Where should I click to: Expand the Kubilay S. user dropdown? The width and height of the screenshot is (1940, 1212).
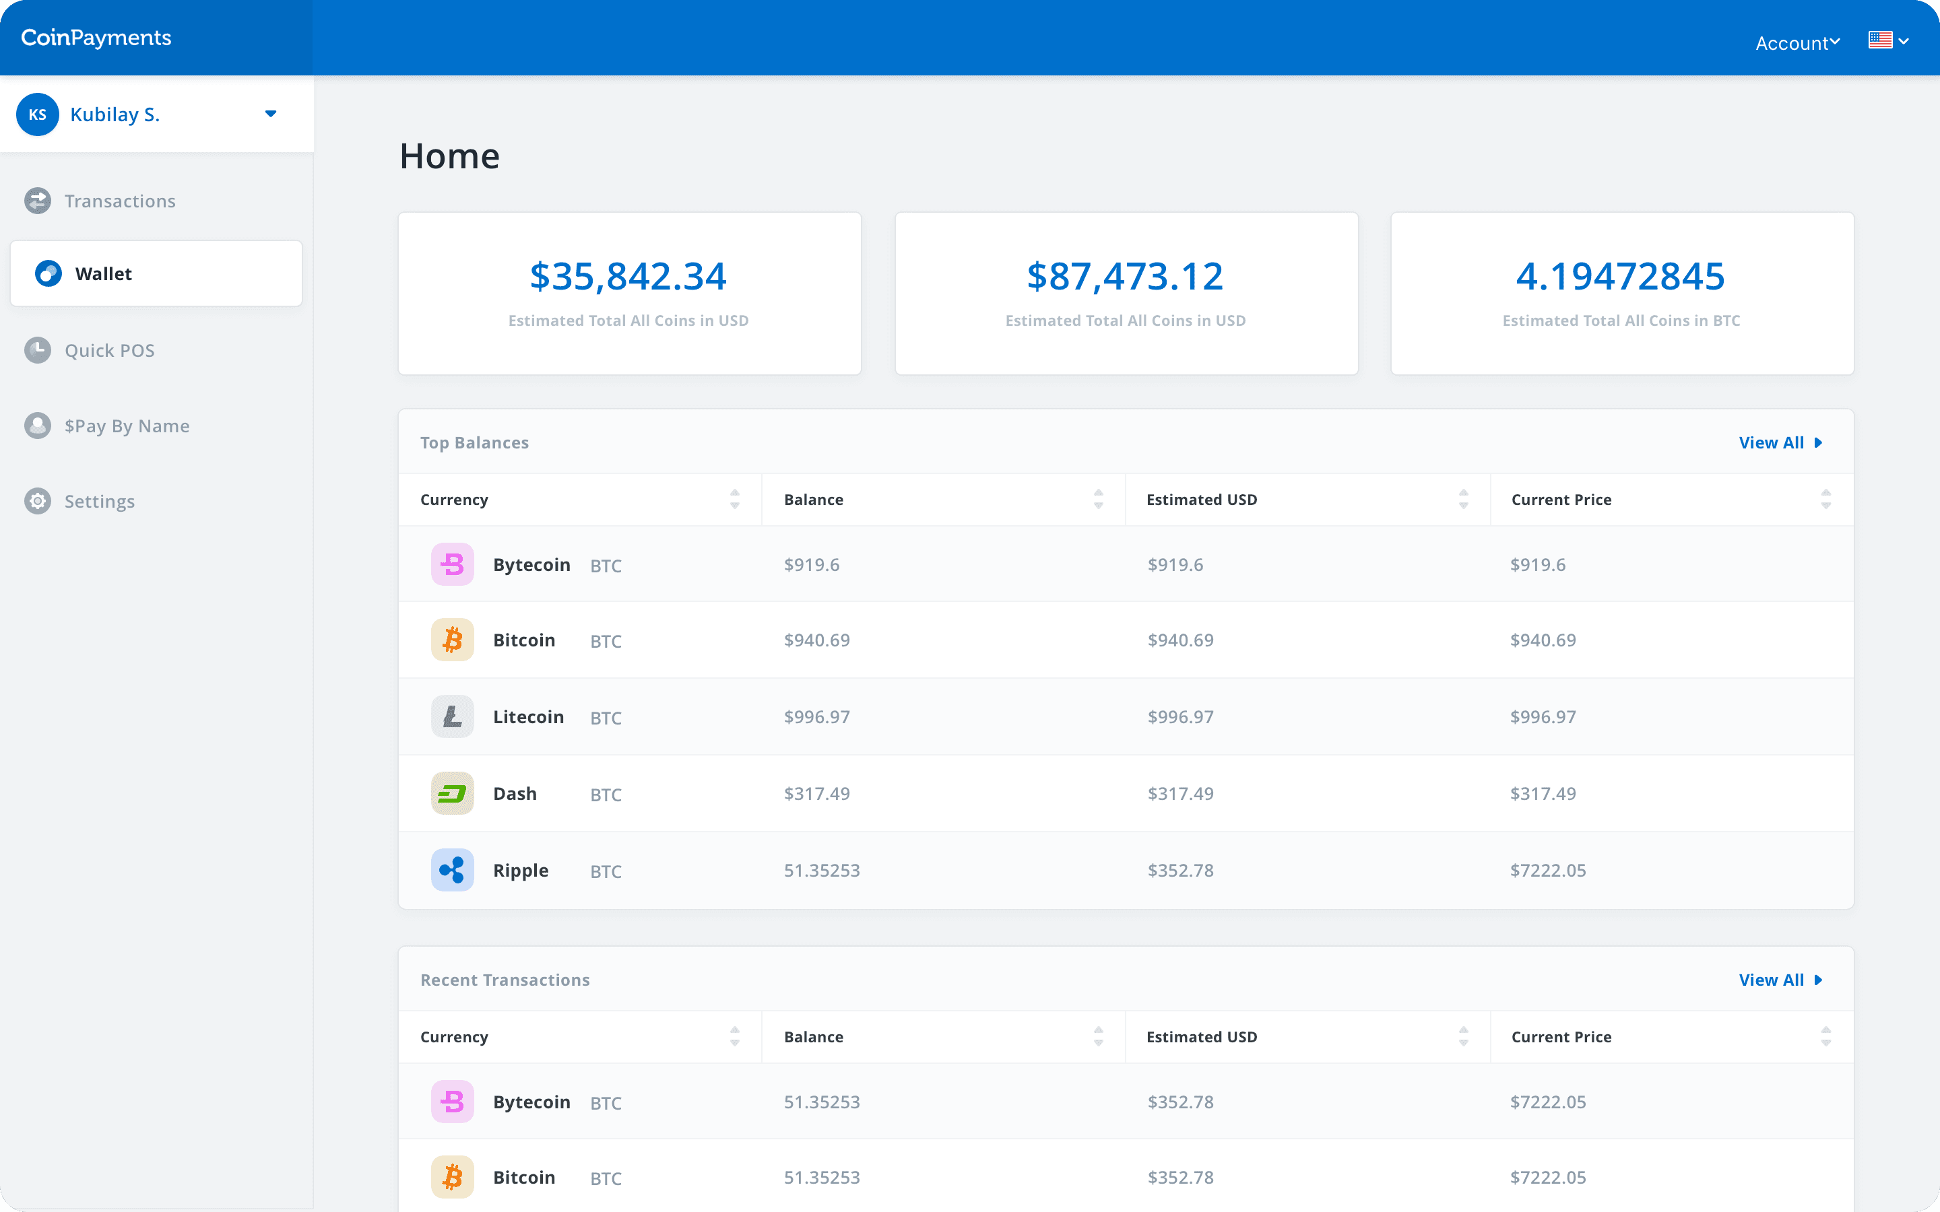coord(271,114)
